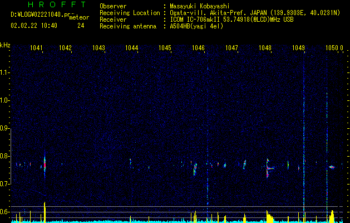
Task: Click the date stamp 02.02.22 10:40
Action: point(34,26)
